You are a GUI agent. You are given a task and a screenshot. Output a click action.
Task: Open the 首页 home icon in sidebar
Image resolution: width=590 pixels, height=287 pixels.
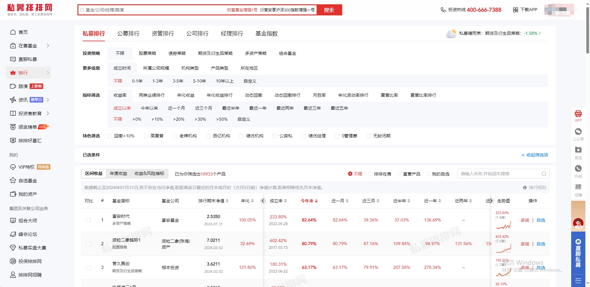coord(13,32)
